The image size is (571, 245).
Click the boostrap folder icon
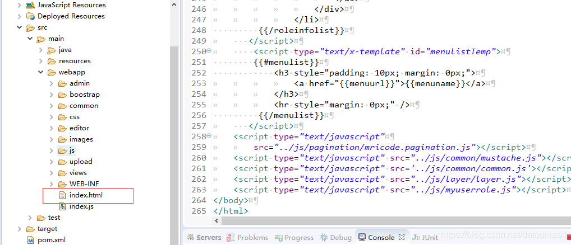point(62,95)
